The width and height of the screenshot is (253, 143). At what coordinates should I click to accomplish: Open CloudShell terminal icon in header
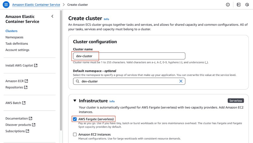click(x=238, y=5)
